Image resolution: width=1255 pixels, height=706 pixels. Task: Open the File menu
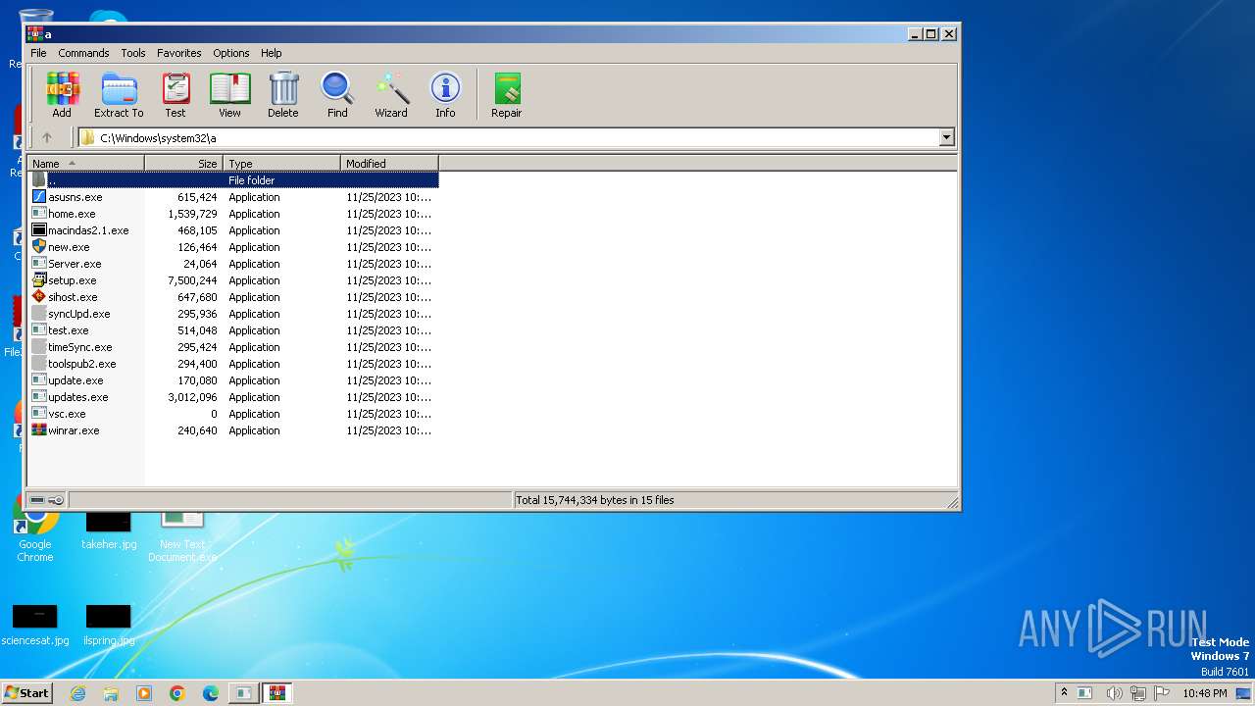click(x=38, y=53)
